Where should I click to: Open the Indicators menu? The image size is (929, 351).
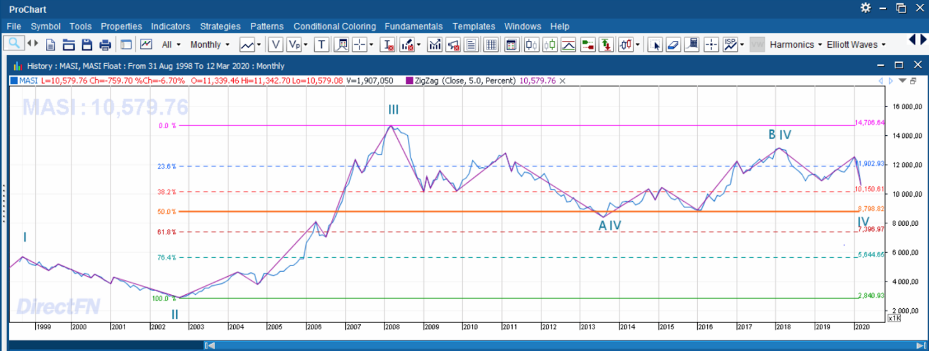click(x=170, y=26)
